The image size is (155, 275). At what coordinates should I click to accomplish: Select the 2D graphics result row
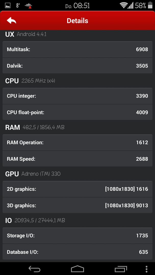tap(77, 189)
